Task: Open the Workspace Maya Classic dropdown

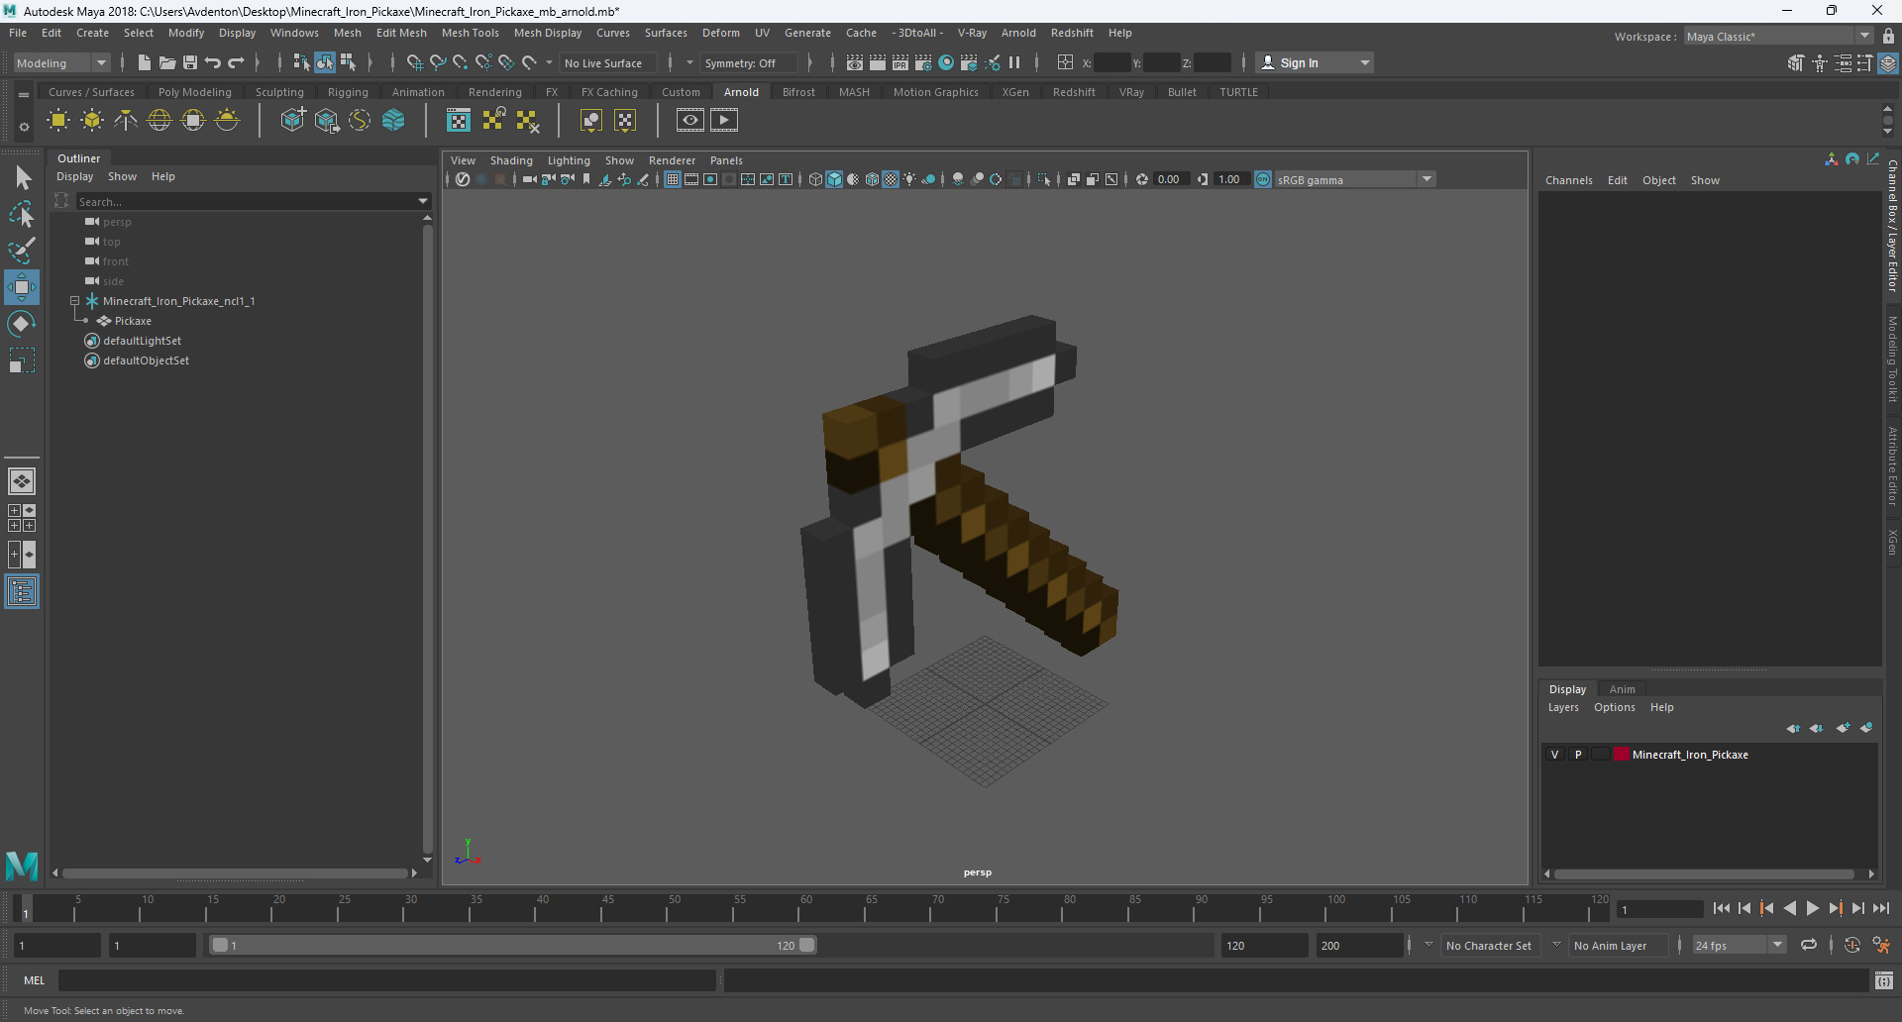Action: 1778,36
